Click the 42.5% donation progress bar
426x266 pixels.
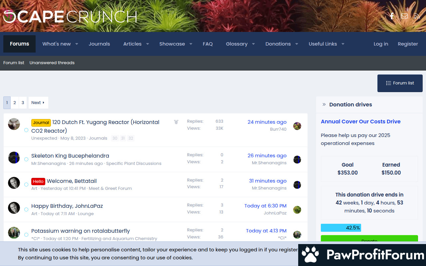(x=341, y=228)
